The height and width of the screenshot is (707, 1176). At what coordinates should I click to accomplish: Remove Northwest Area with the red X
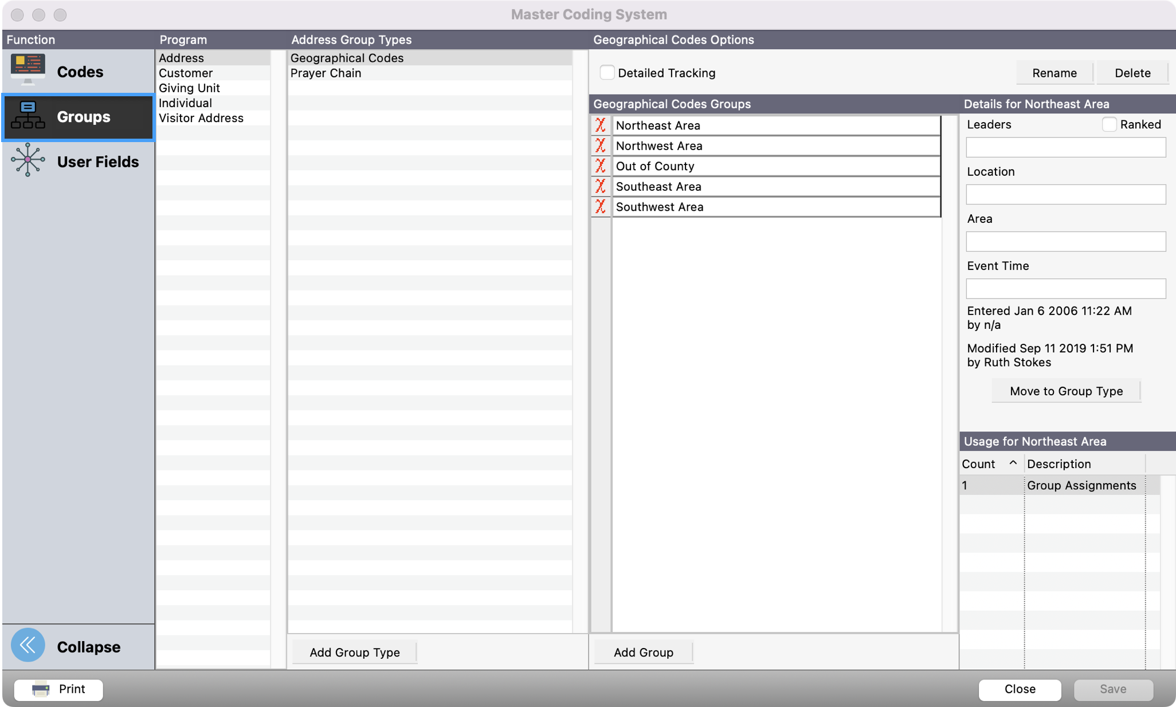pyautogui.click(x=601, y=146)
